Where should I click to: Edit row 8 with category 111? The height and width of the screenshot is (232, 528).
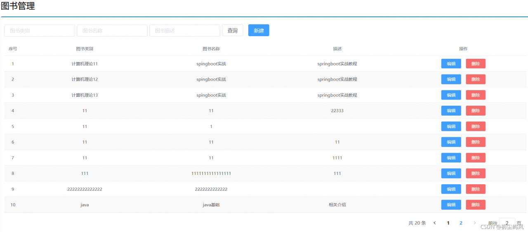click(451, 173)
